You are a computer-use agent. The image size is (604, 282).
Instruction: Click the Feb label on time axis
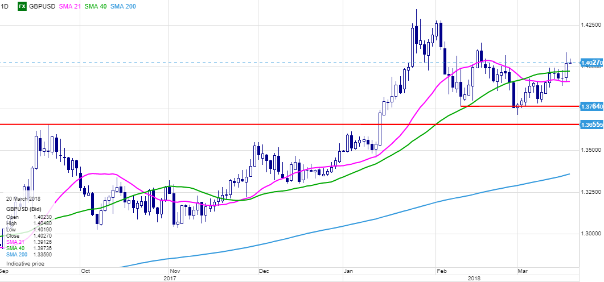pyautogui.click(x=442, y=271)
